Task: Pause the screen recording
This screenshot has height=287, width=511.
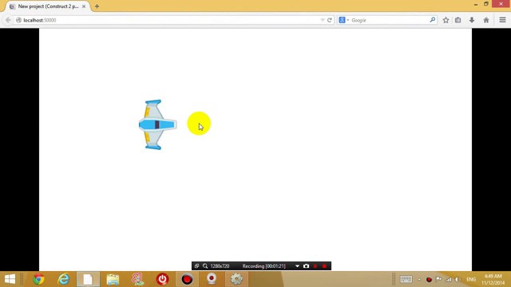Action: (315, 265)
